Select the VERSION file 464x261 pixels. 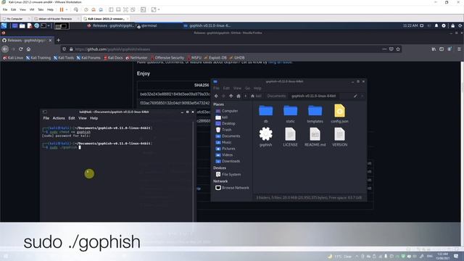click(x=339, y=137)
